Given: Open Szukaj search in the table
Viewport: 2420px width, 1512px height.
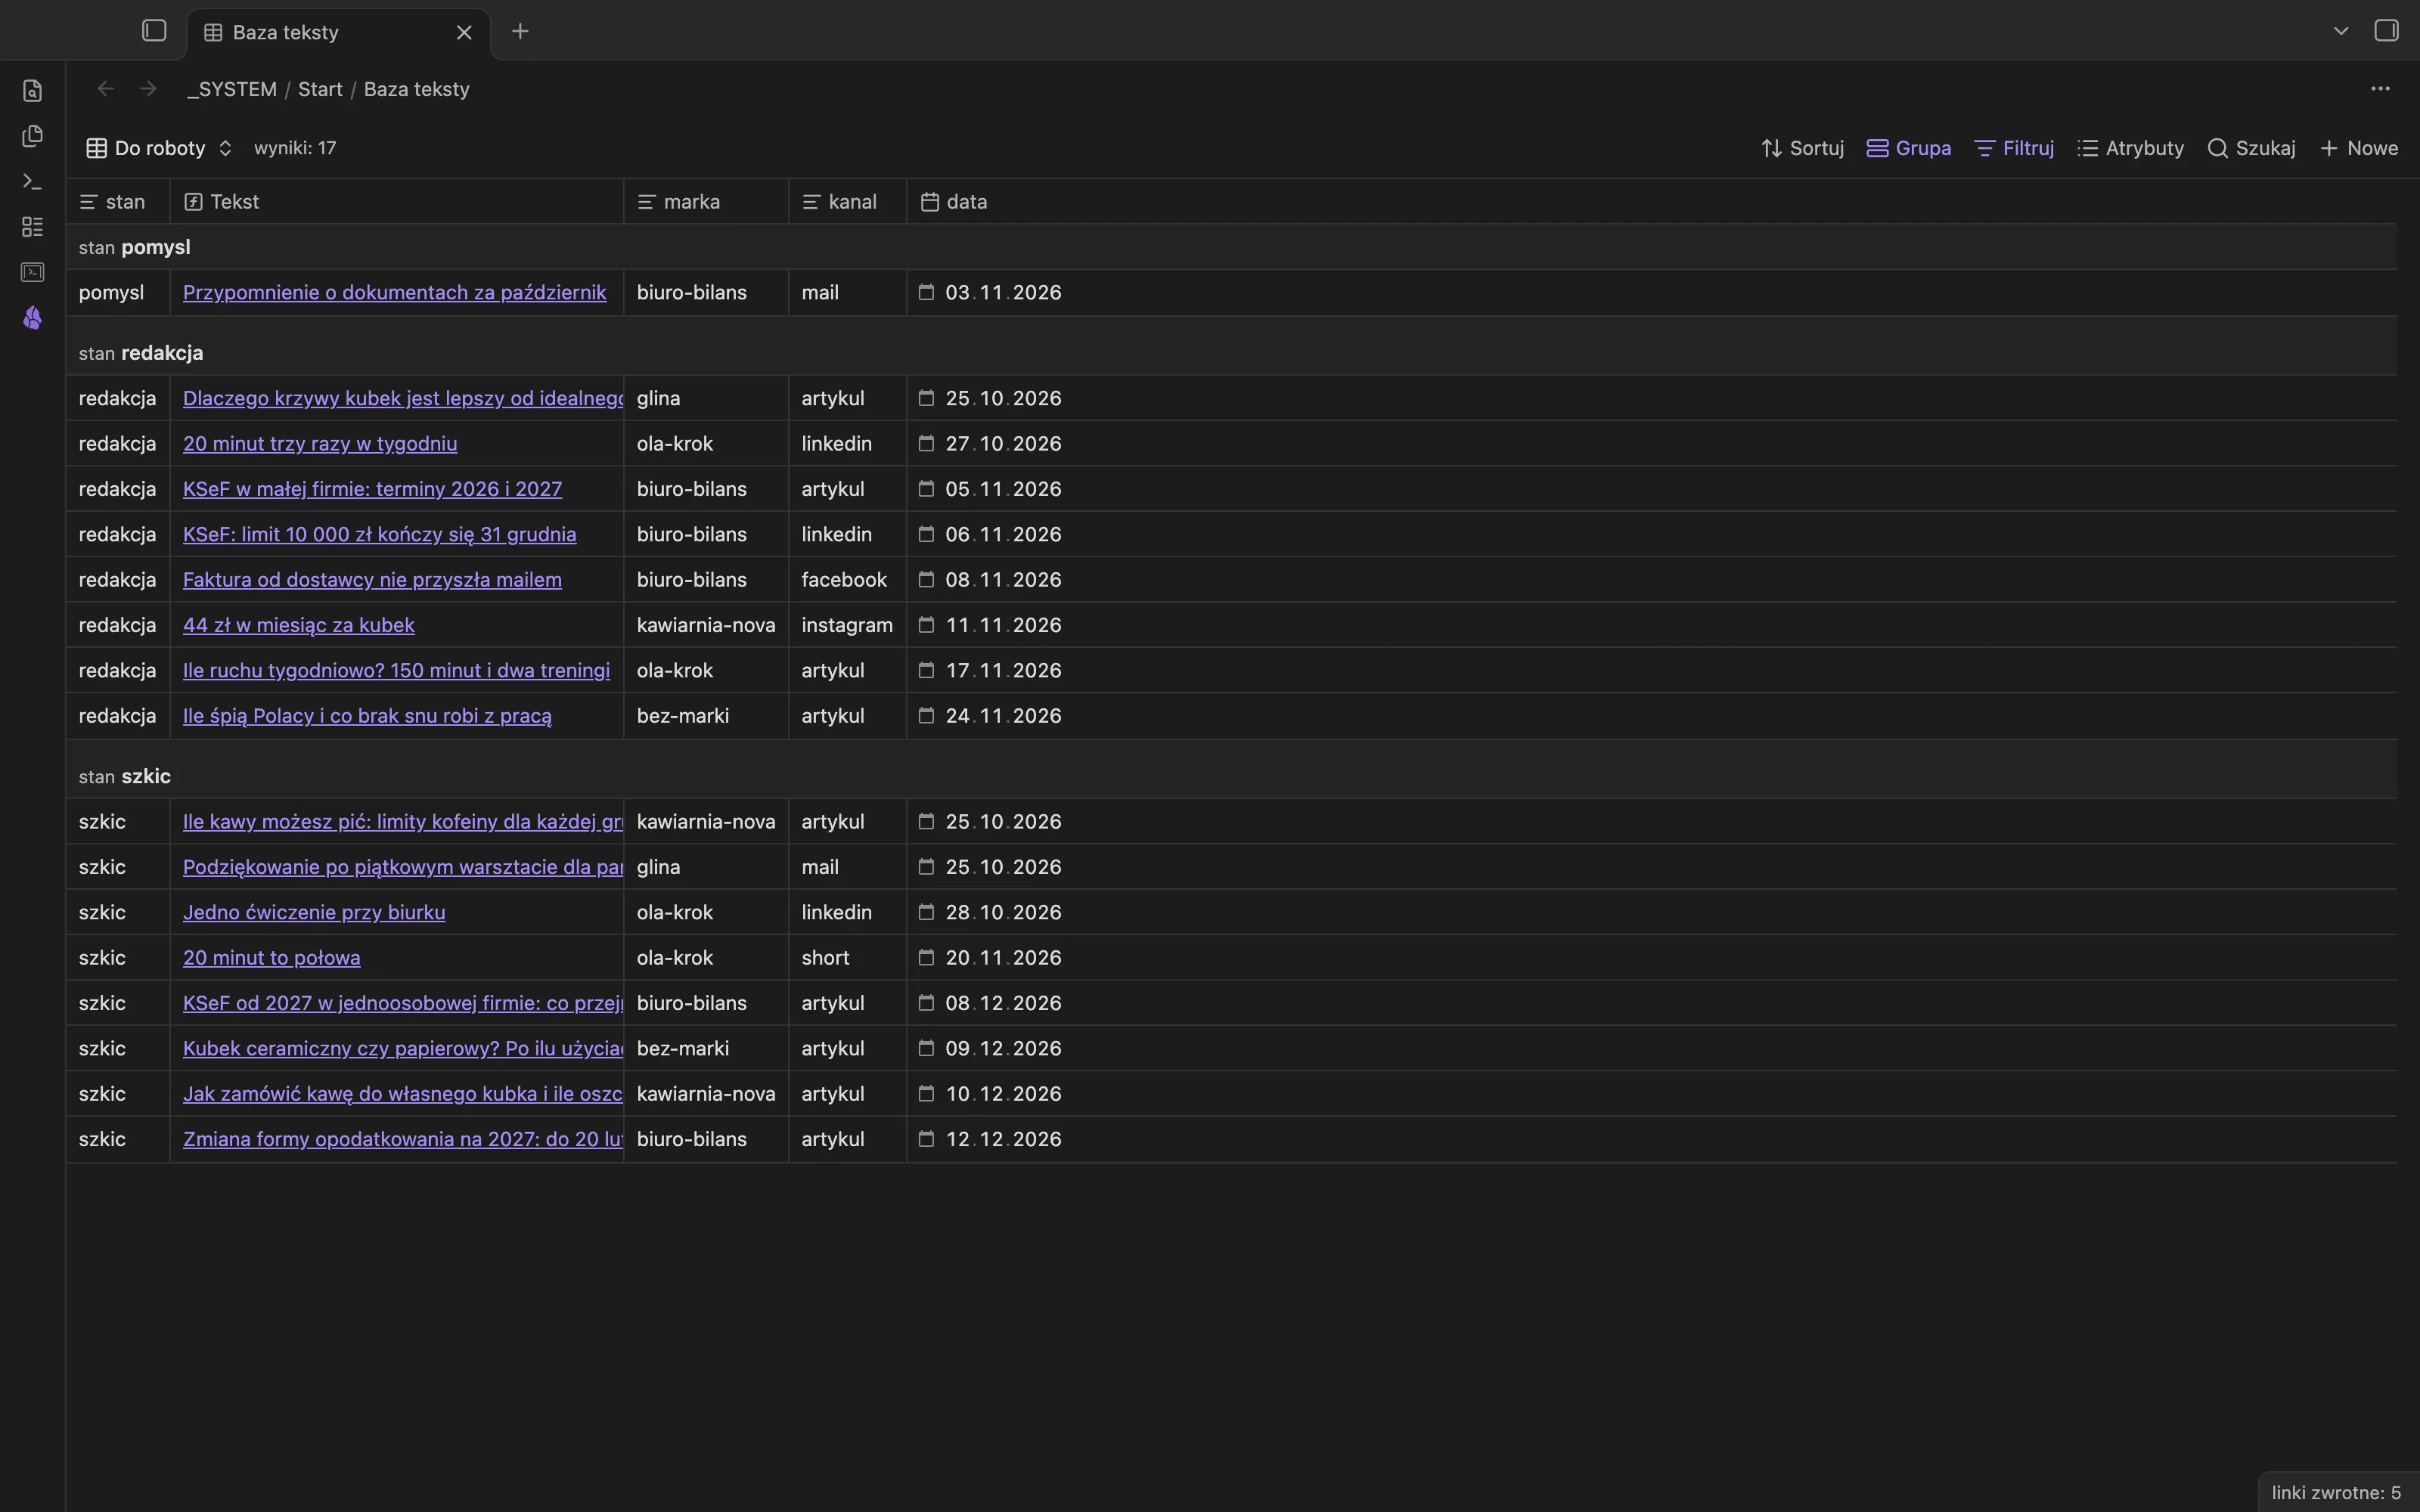Looking at the screenshot, I should pos(2251,148).
